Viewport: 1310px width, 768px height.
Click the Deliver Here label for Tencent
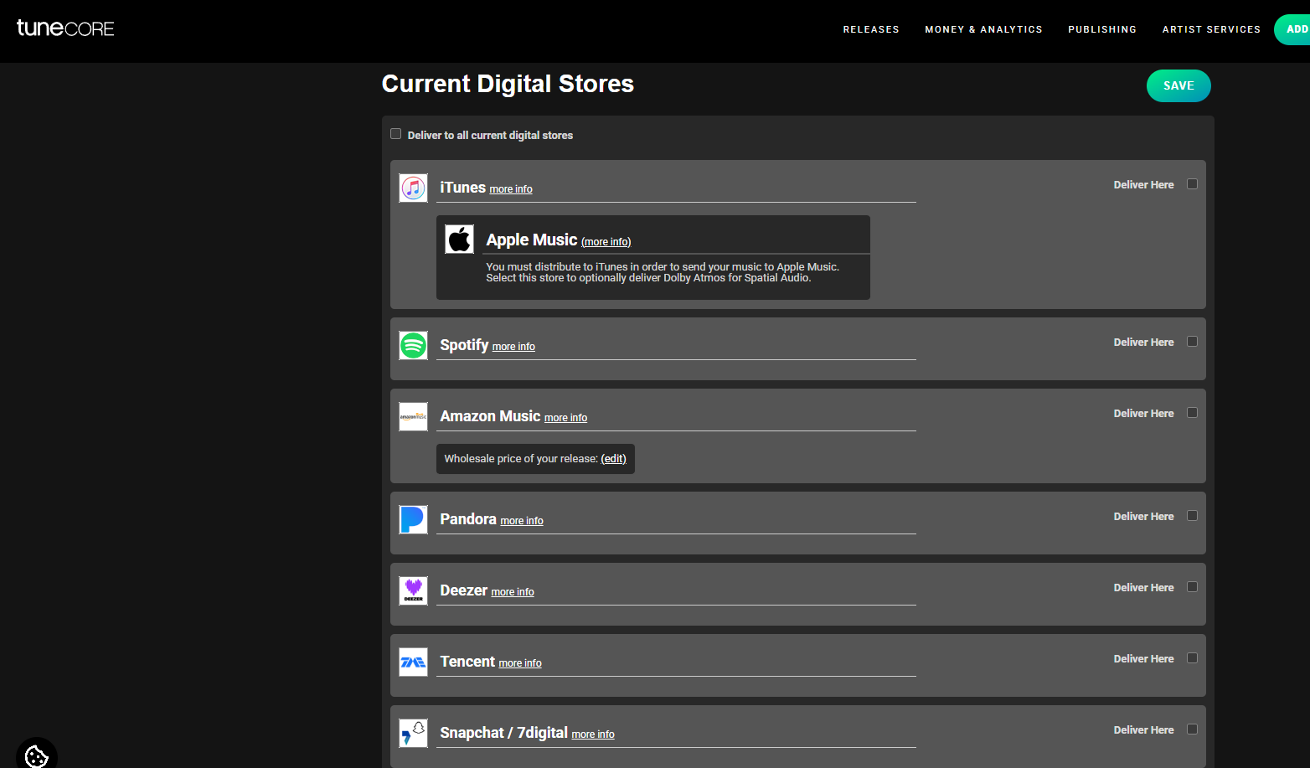pyautogui.click(x=1143, y=659)
